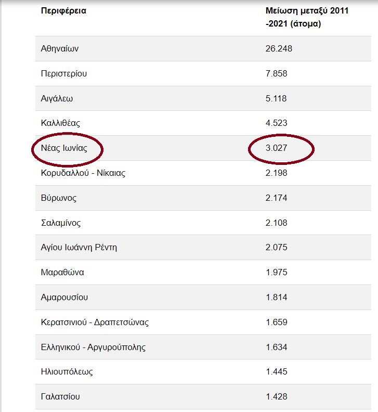Click the Αμαρουσίου value 1.814
This screenshot has height=412, width=378.
pyautogui.click(x=276, y=297)
